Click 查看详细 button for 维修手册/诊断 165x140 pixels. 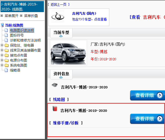coord(147,119)
